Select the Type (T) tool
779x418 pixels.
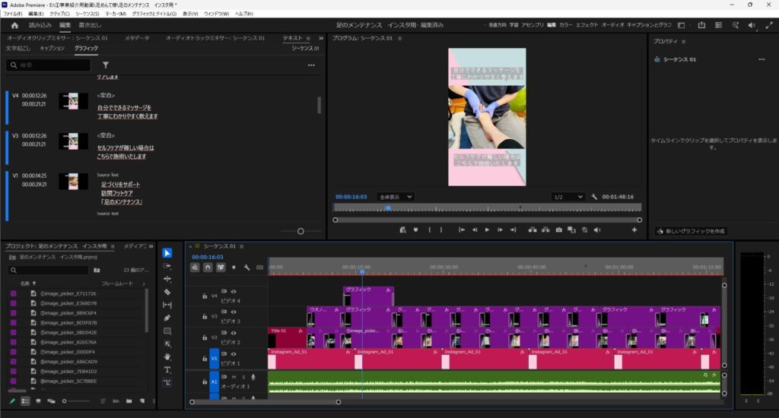pos(167,370)
